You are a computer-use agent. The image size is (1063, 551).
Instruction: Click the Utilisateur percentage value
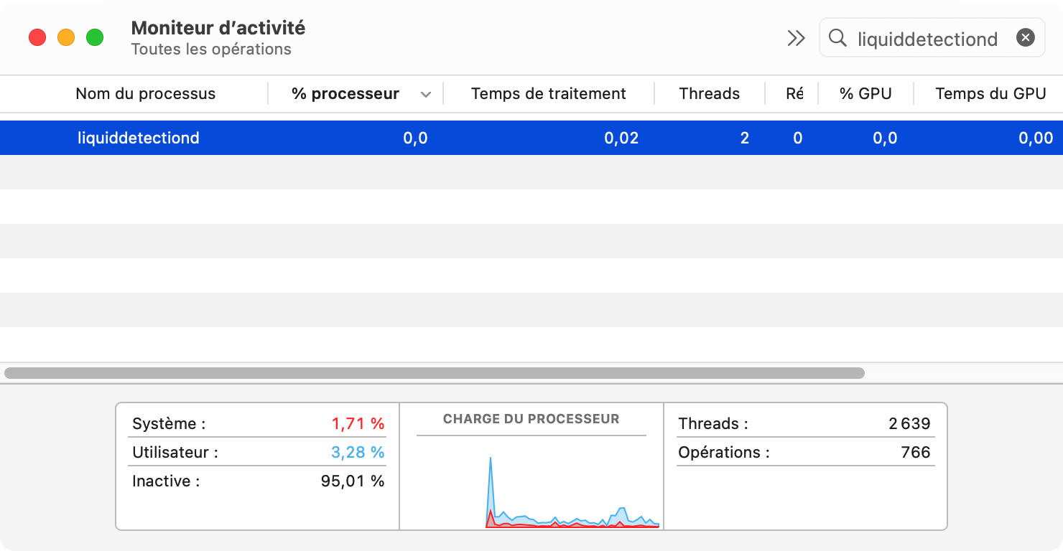[x=358, y=453]
